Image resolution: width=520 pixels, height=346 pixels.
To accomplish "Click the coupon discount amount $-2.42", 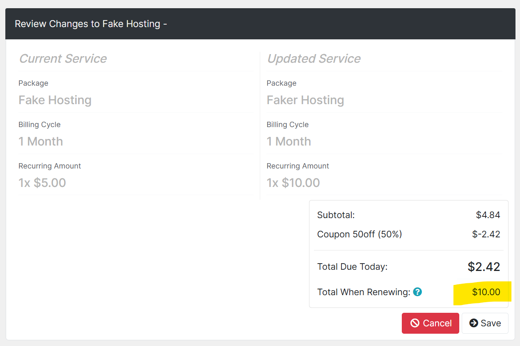I will pos(486,234).
